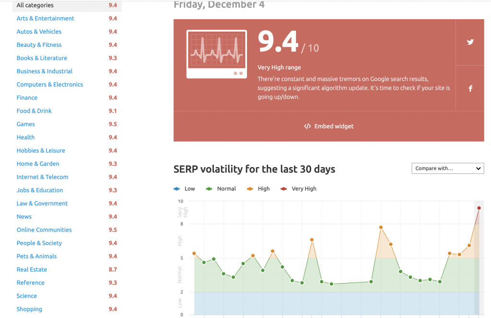491x318 pixels.
Task: Click the Embed widget code icon
Action: [x=307, y=126]
